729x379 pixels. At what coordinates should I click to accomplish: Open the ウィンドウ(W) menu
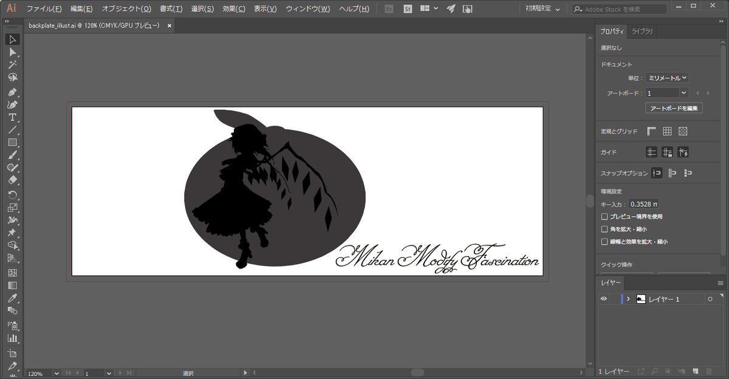point(307,9)
